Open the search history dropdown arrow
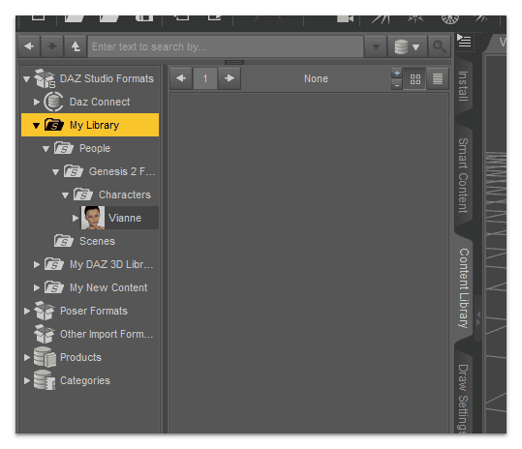Image resolution: width=522 pixels, height=449 pixels. click(x=376, y=46)
